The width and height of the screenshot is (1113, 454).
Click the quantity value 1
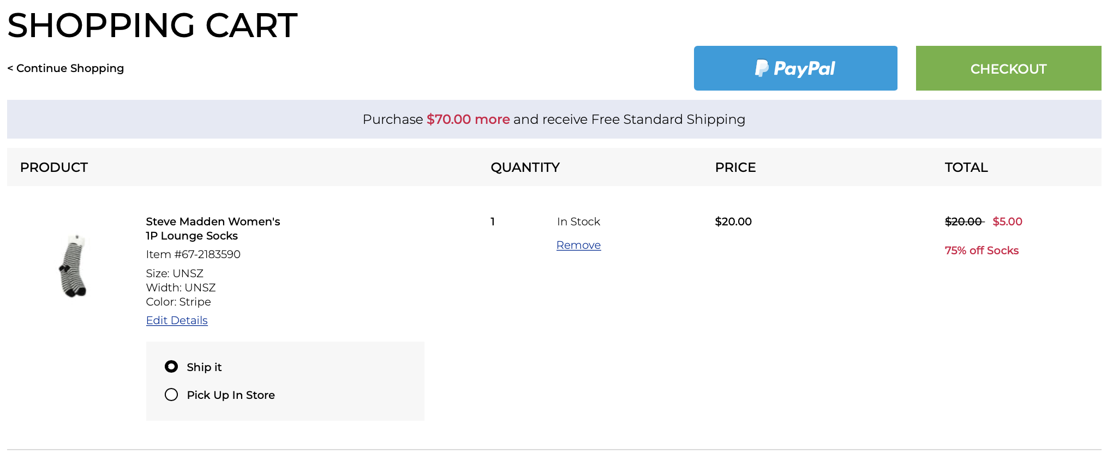click(x=493, y=222)
